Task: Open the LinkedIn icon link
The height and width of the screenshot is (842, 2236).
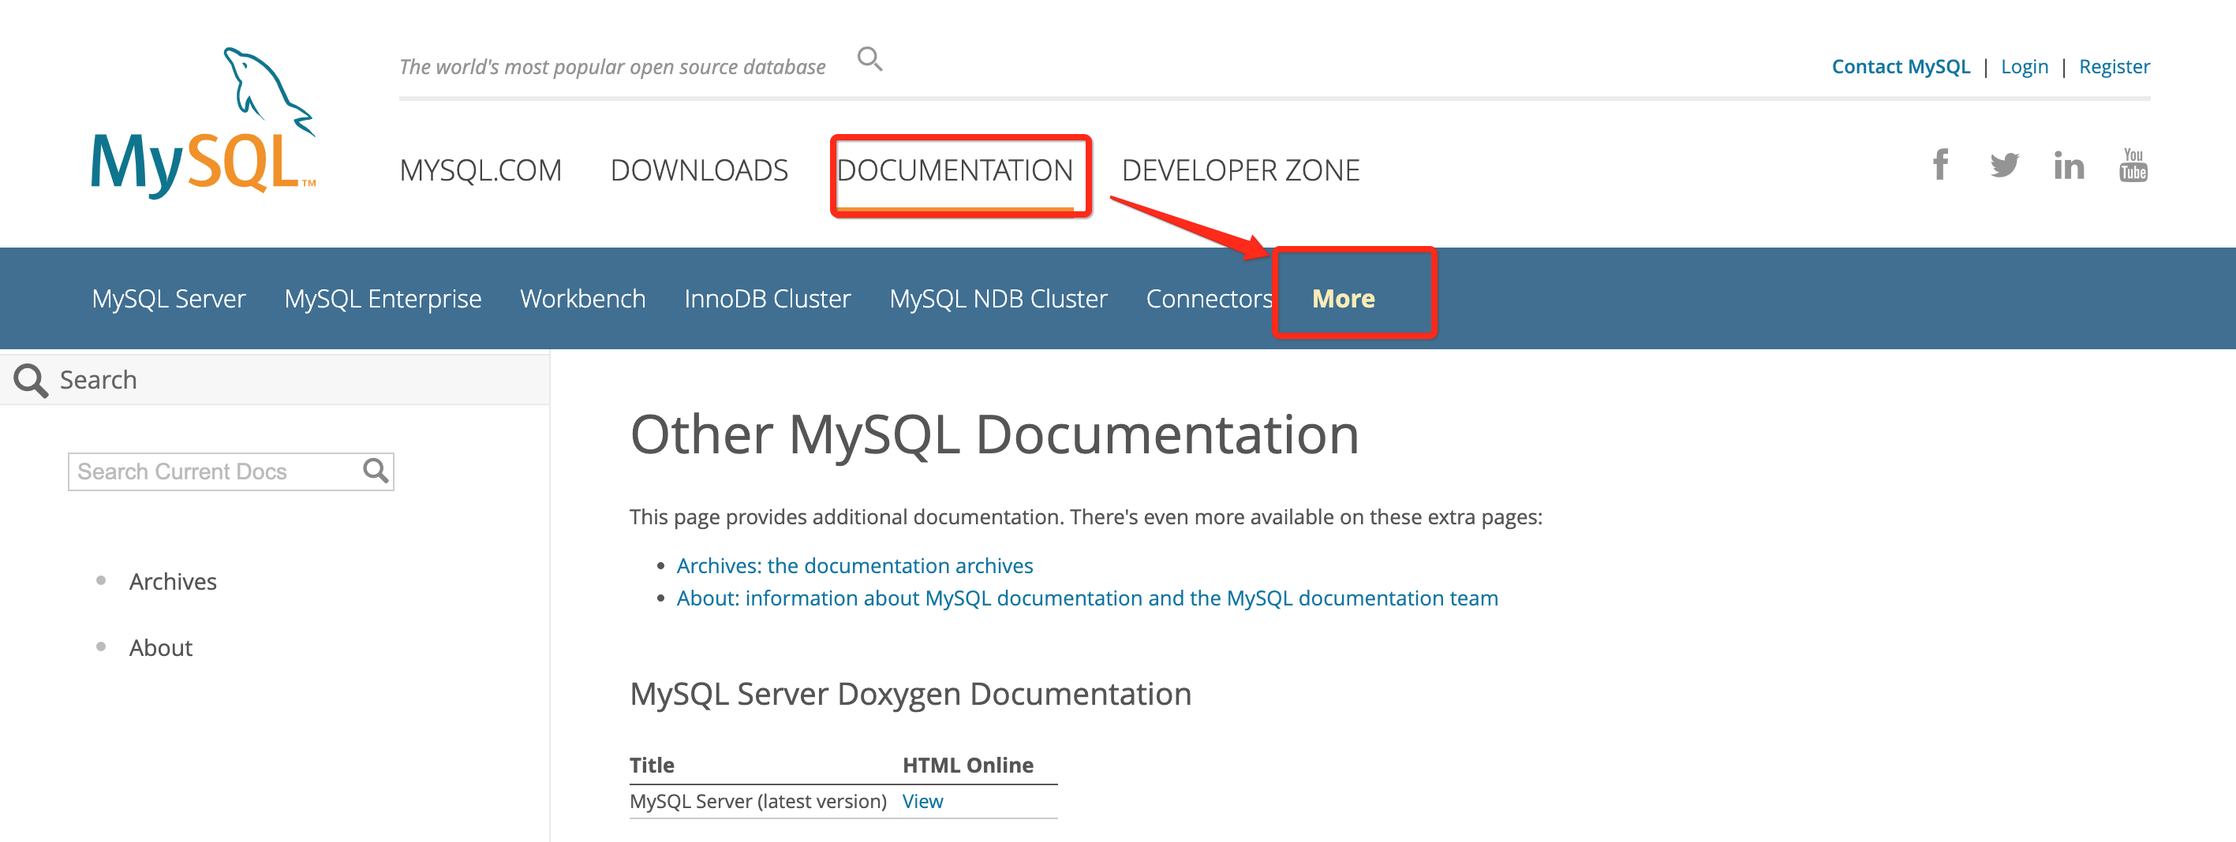Action: point(2070,165)
